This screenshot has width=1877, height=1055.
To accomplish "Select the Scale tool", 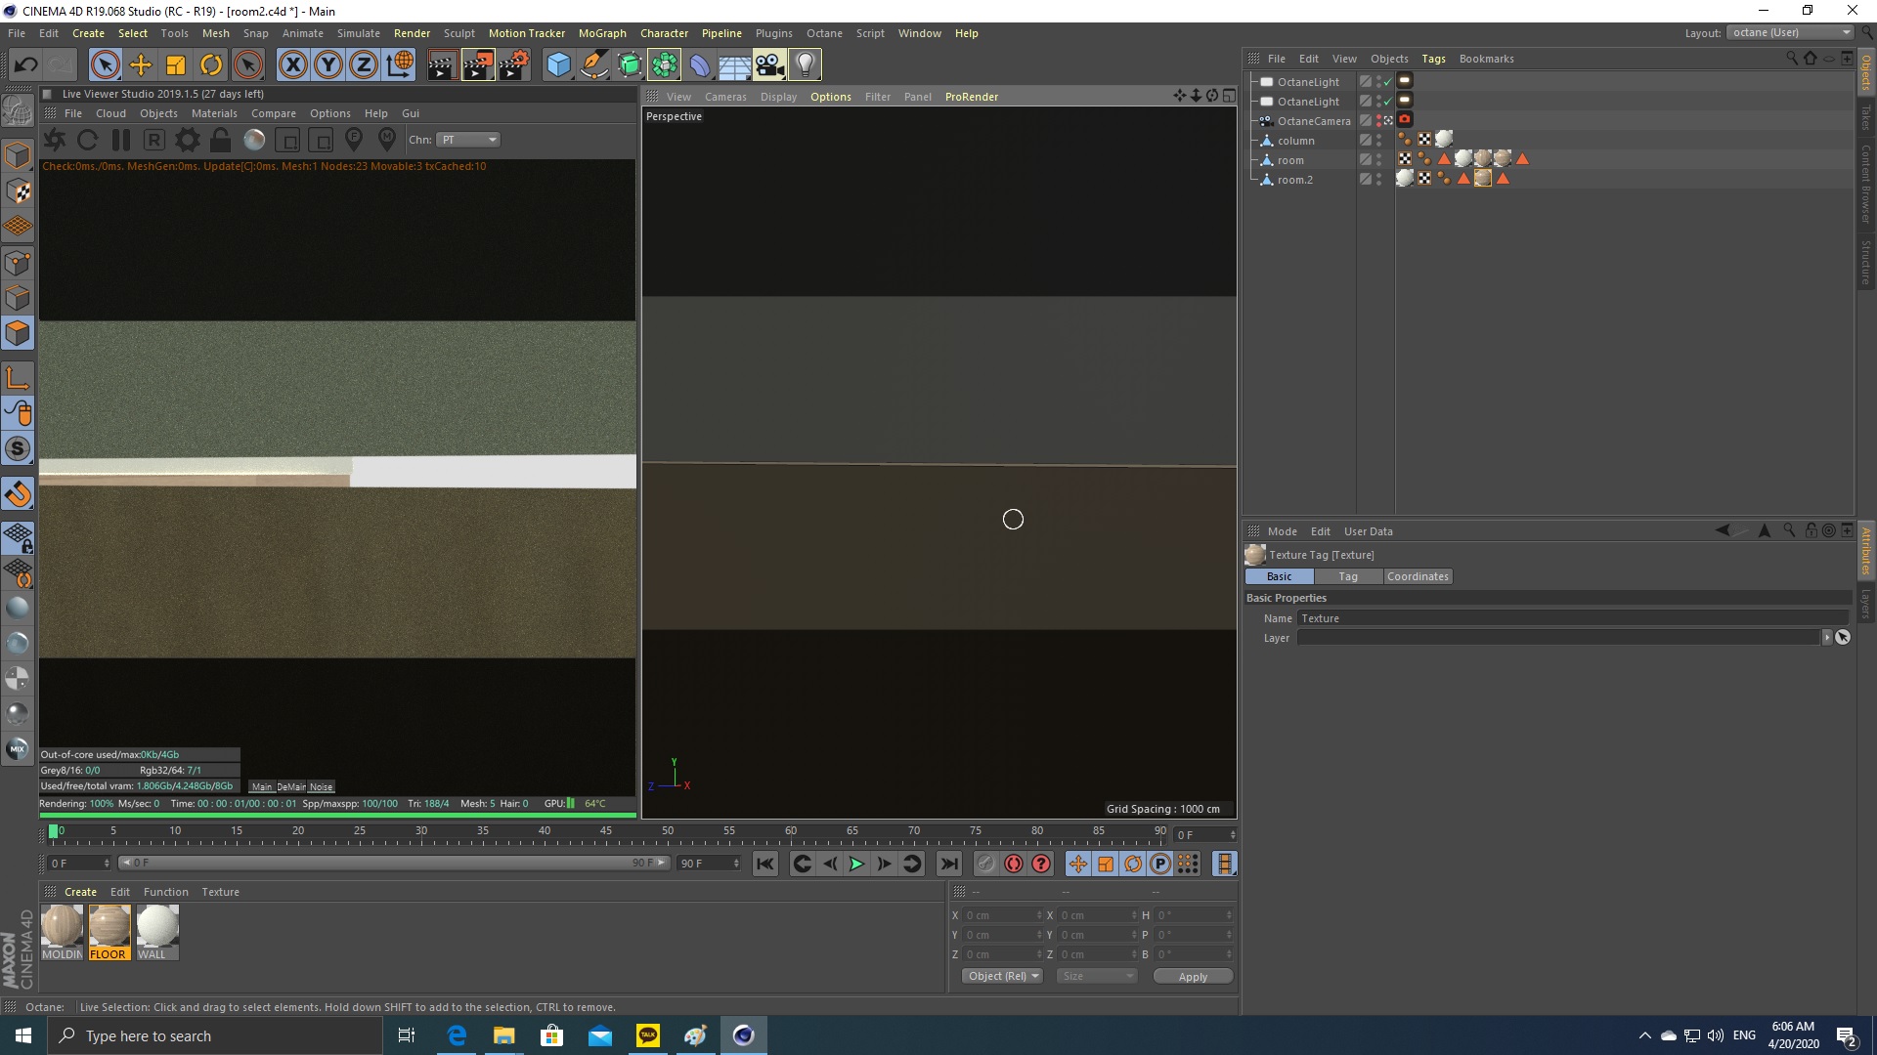I will (176, 65).
